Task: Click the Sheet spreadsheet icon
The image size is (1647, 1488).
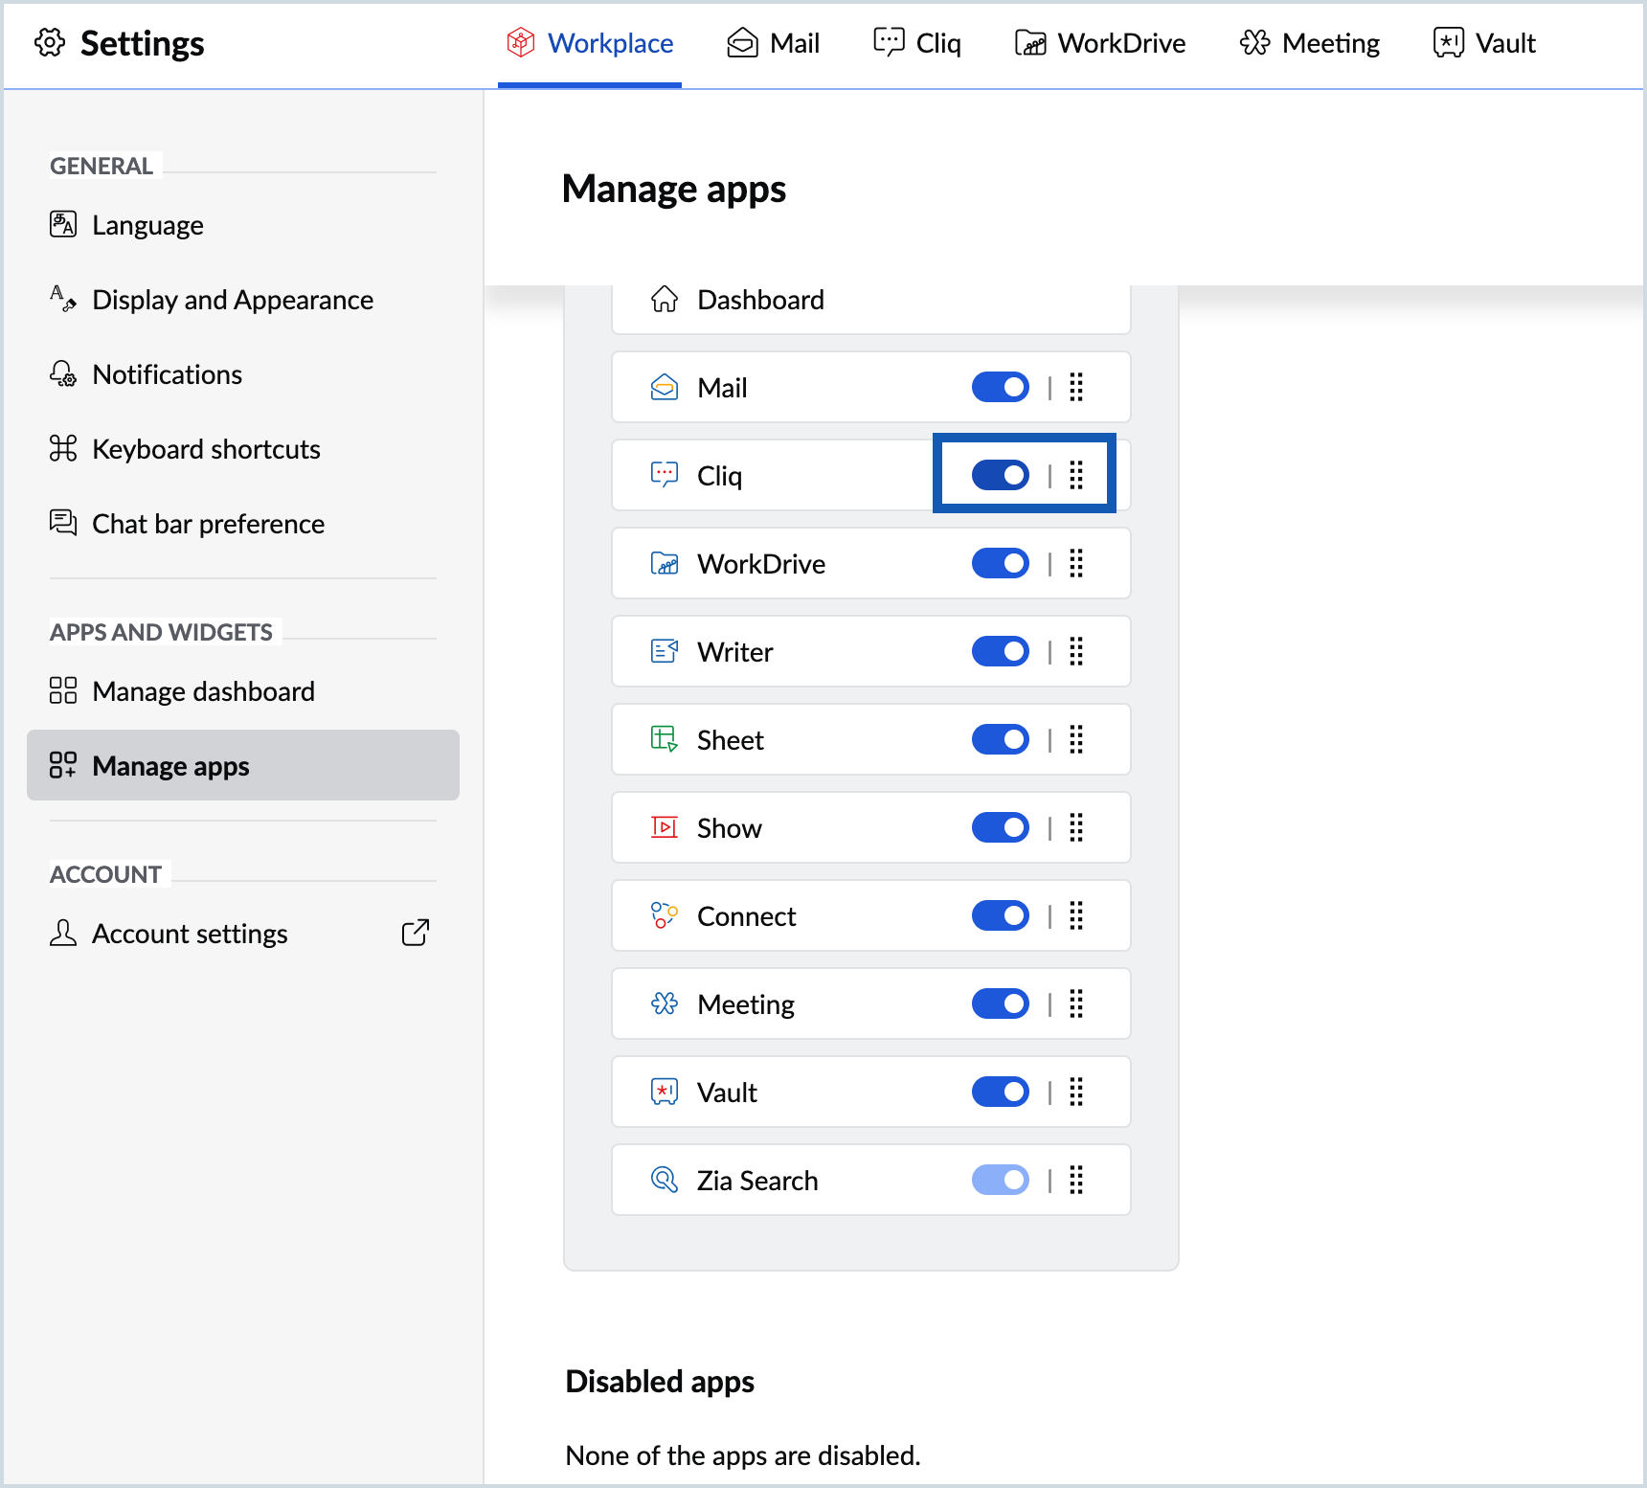Action: coord(665,740)
